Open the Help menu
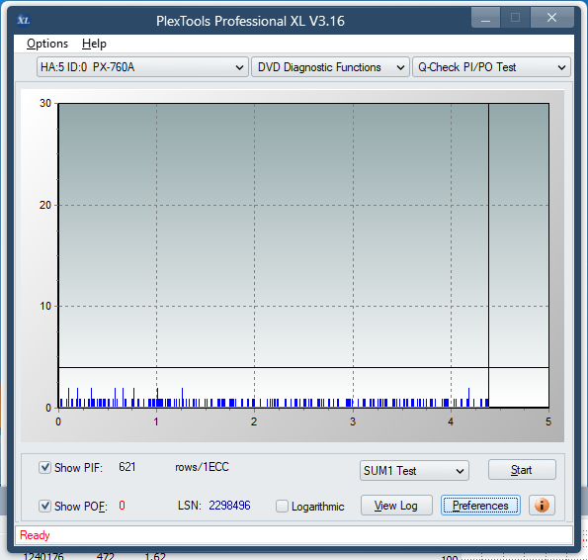This screenshot has width=588, height=560. [94, 44]
